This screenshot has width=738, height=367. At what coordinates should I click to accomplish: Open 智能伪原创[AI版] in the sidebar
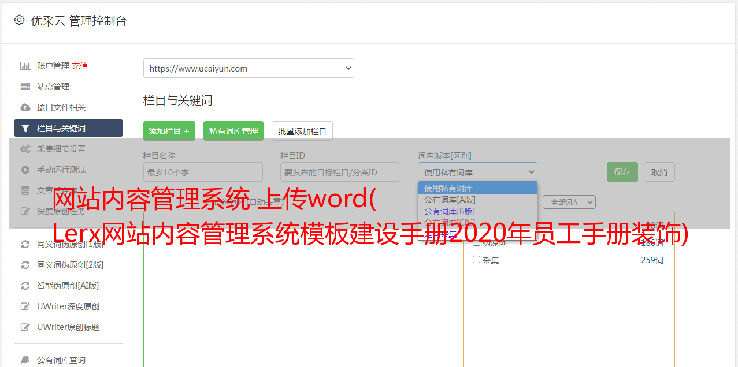click(x=68, y=286)
